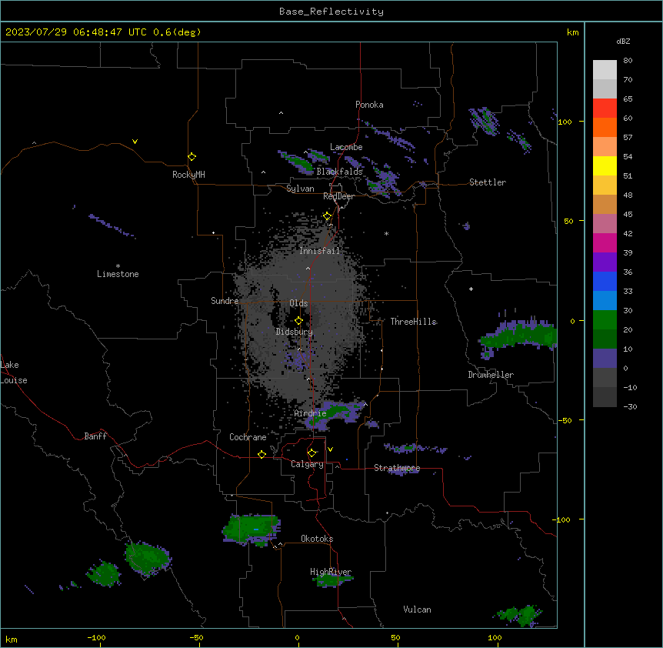Click the Okotoks city label
663x648 pixels.
pos(317,539)
